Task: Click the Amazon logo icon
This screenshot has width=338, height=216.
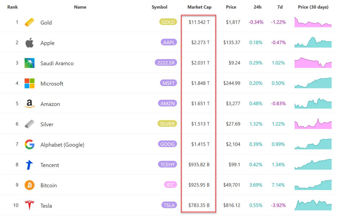Action: click(29, 104)
